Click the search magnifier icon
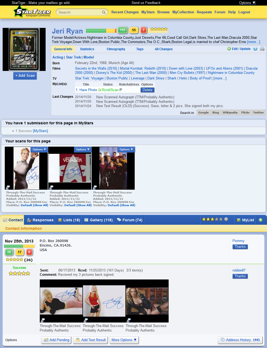The image size is (267, 348). point(104,12)
